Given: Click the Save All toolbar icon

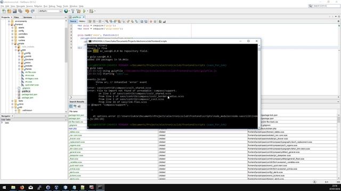Looking at the screenshot, I should pos(20,11).
